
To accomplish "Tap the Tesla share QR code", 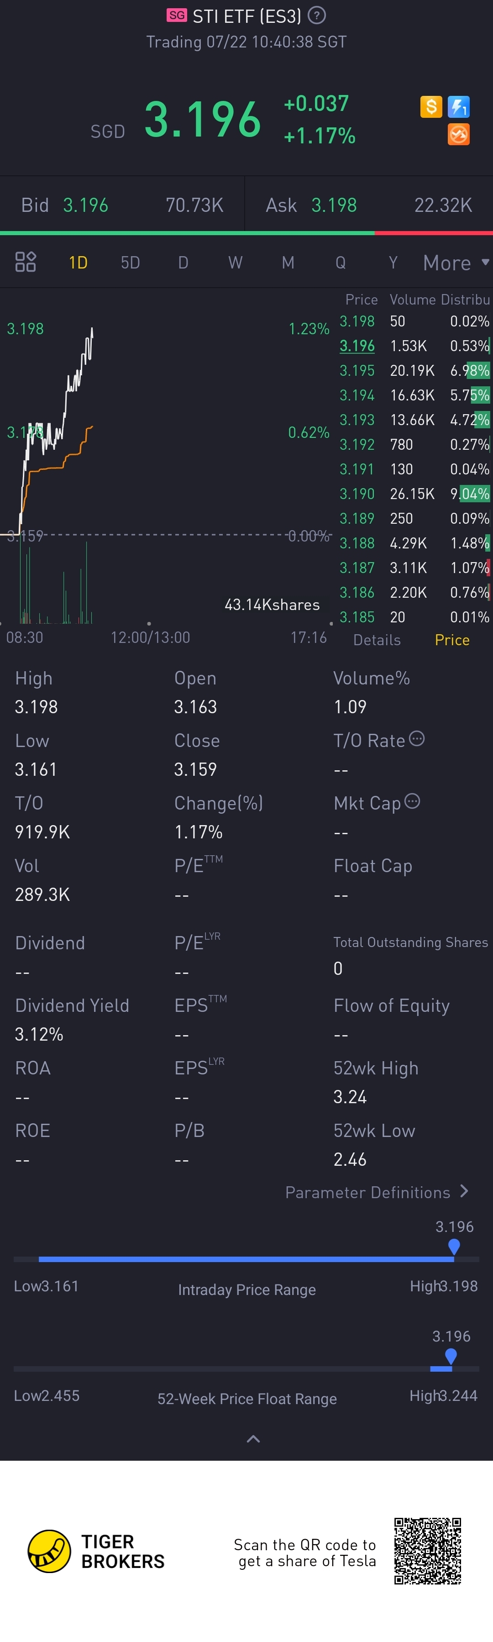I will [x=427, y=1551].
